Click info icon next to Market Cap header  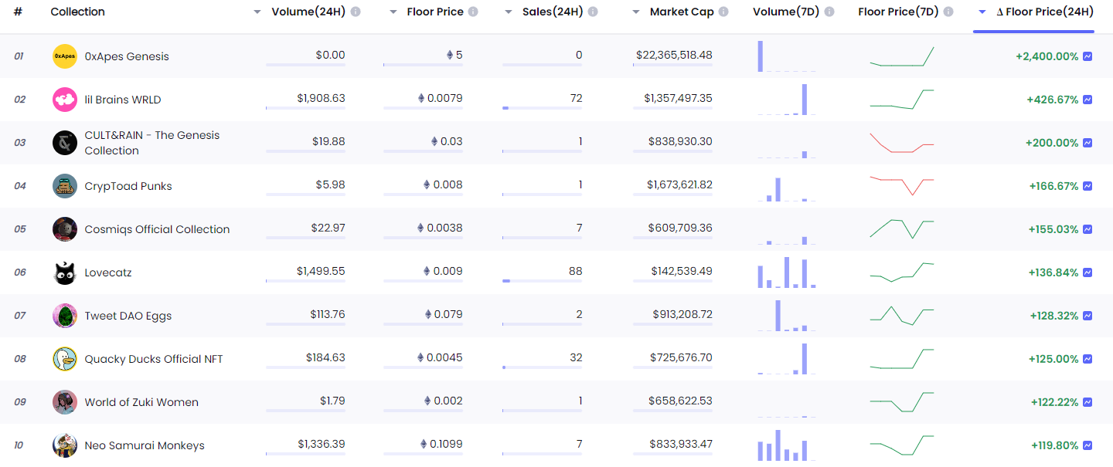pos(723,12)
